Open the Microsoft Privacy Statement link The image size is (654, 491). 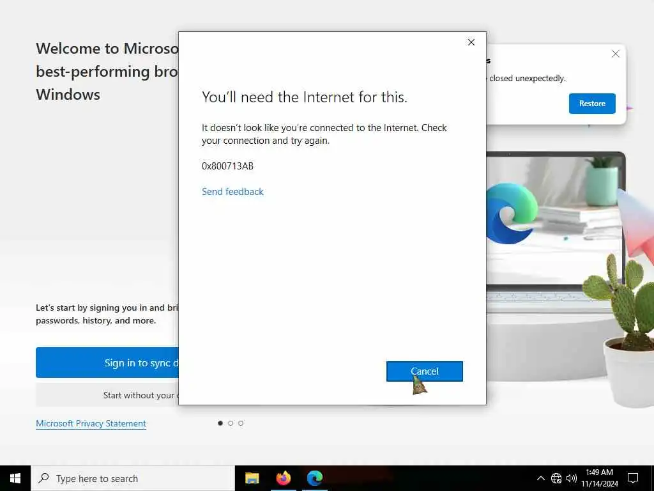(91, 423)
